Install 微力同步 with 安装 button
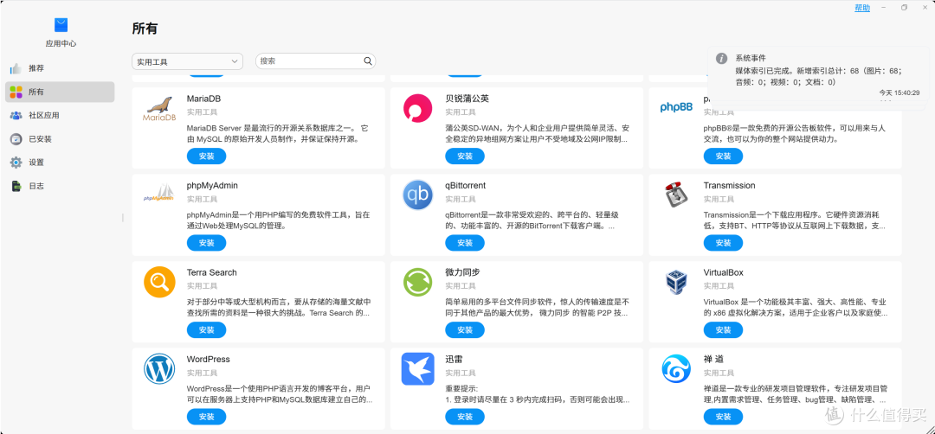935x434 pixels. [465, 329]
